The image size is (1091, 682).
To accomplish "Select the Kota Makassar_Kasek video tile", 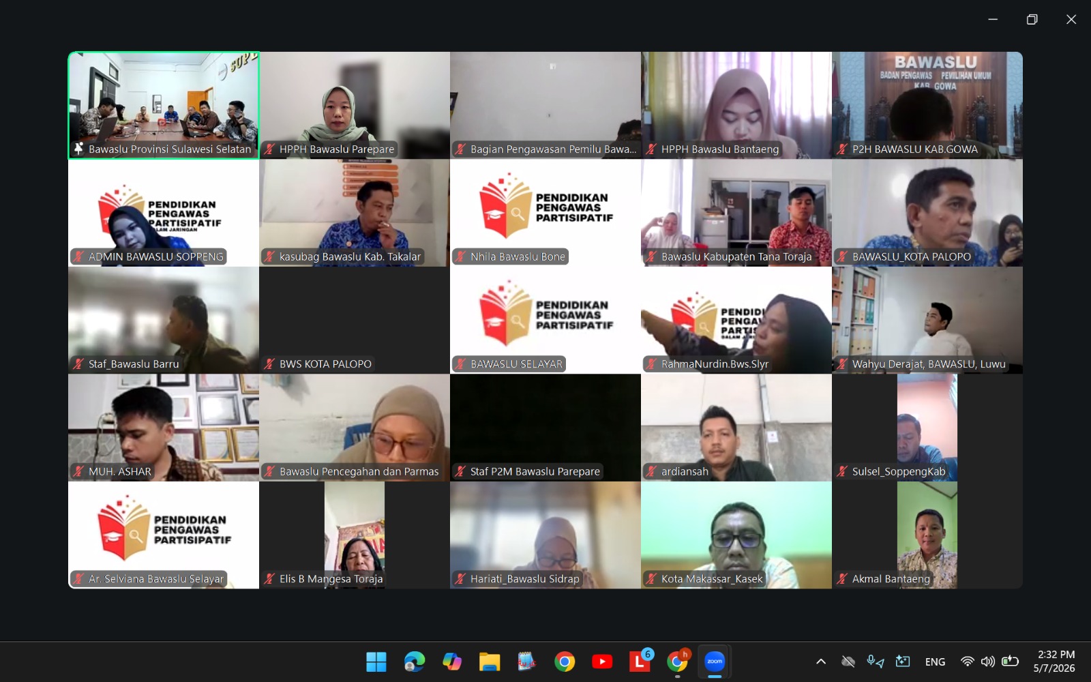I will coord(736,535).
